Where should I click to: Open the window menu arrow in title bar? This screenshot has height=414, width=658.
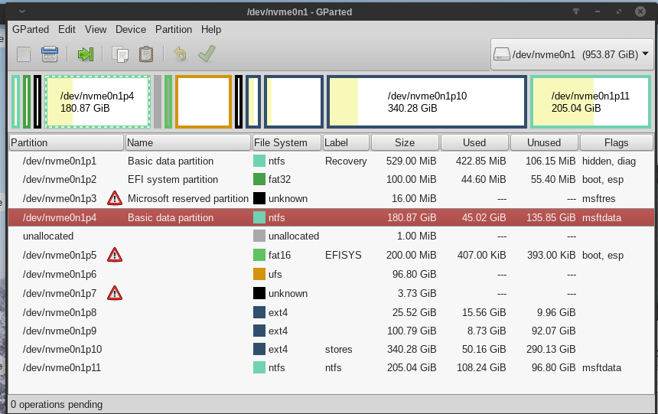point(21,11)
